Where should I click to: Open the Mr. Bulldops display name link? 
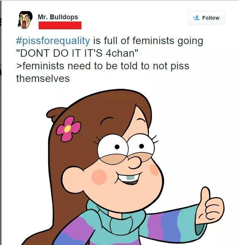click(x=58, y=17)
